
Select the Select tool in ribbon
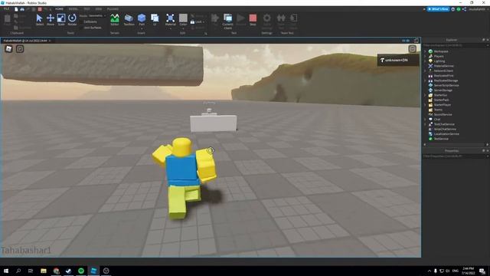pyautogui.click(x=39, y=19)
